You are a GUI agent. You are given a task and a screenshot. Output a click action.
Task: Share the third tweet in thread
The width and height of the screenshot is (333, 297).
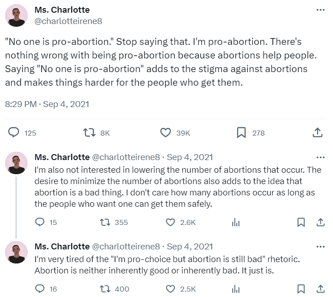pyautogui.click(x=320, y=289)
